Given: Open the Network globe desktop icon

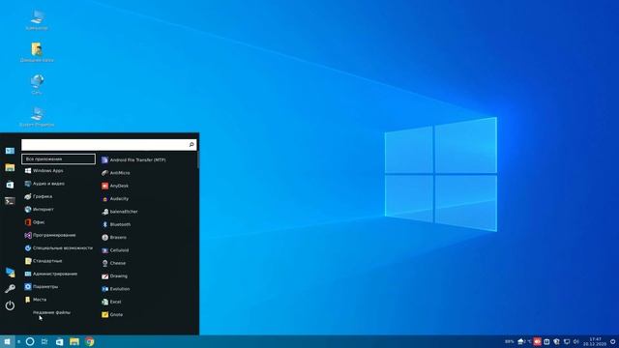Looking at the screenshot, I should 37,84.
